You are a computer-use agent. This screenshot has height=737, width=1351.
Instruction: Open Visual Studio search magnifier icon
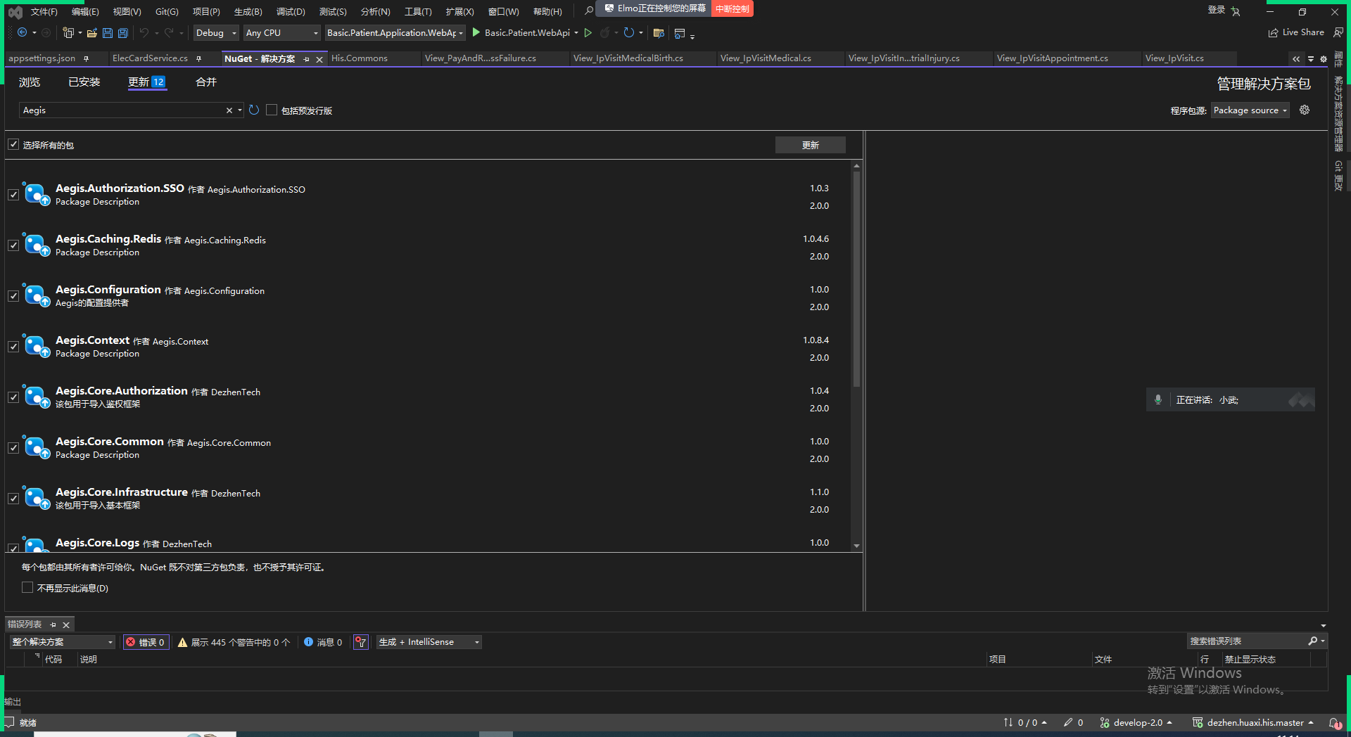coord(589,11)
